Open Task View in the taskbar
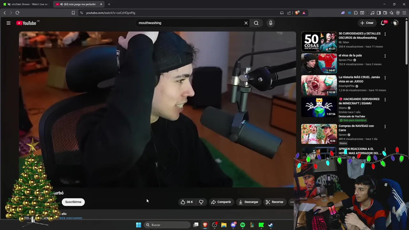 coord(196,225)
